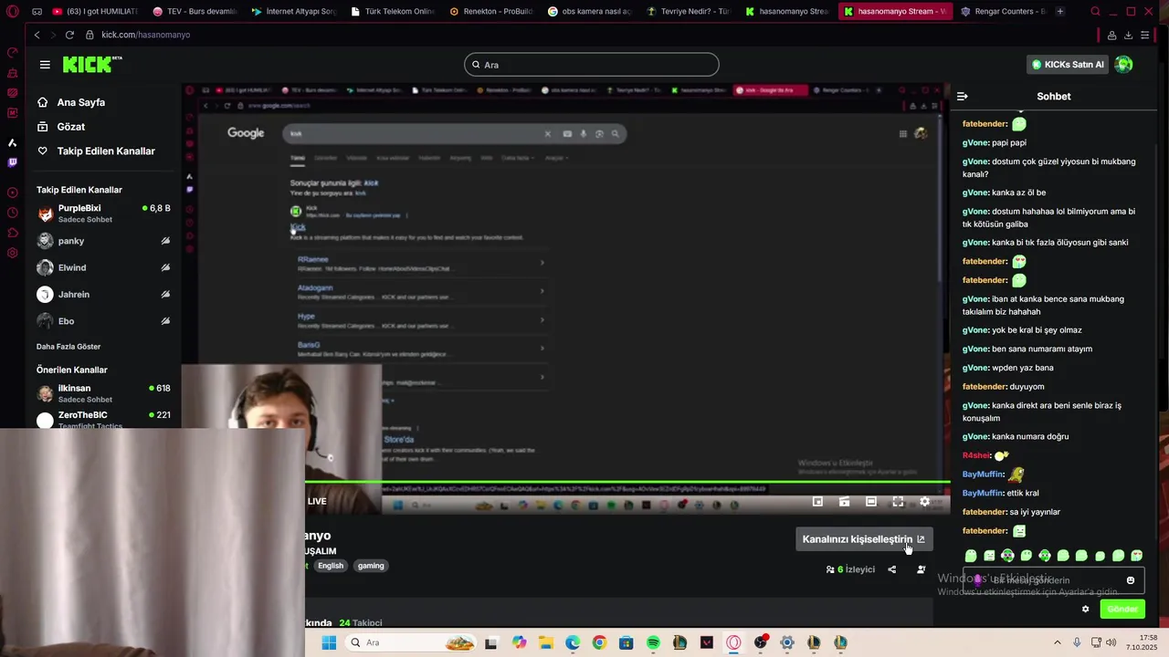Switch to the obs kamera nasıl aç browser tab
The width and height of the screenshot is (1169, 657).
pyautogui.click(x=590, y=12)
